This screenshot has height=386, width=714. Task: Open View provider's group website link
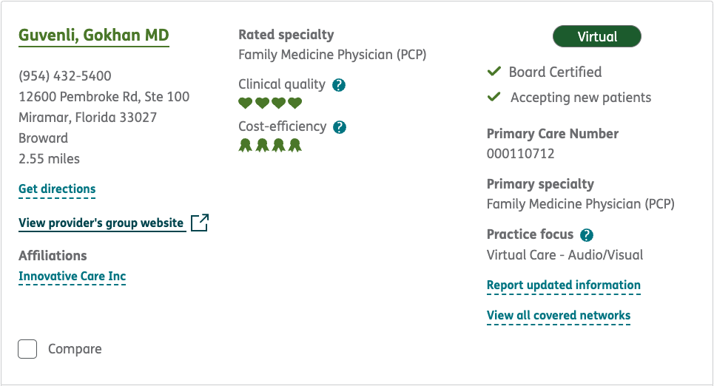coord(101,223)
